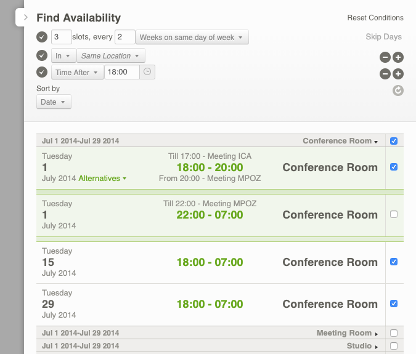Remove the Same Location condition with minus
Screen dimensions: 416x354
385,57
